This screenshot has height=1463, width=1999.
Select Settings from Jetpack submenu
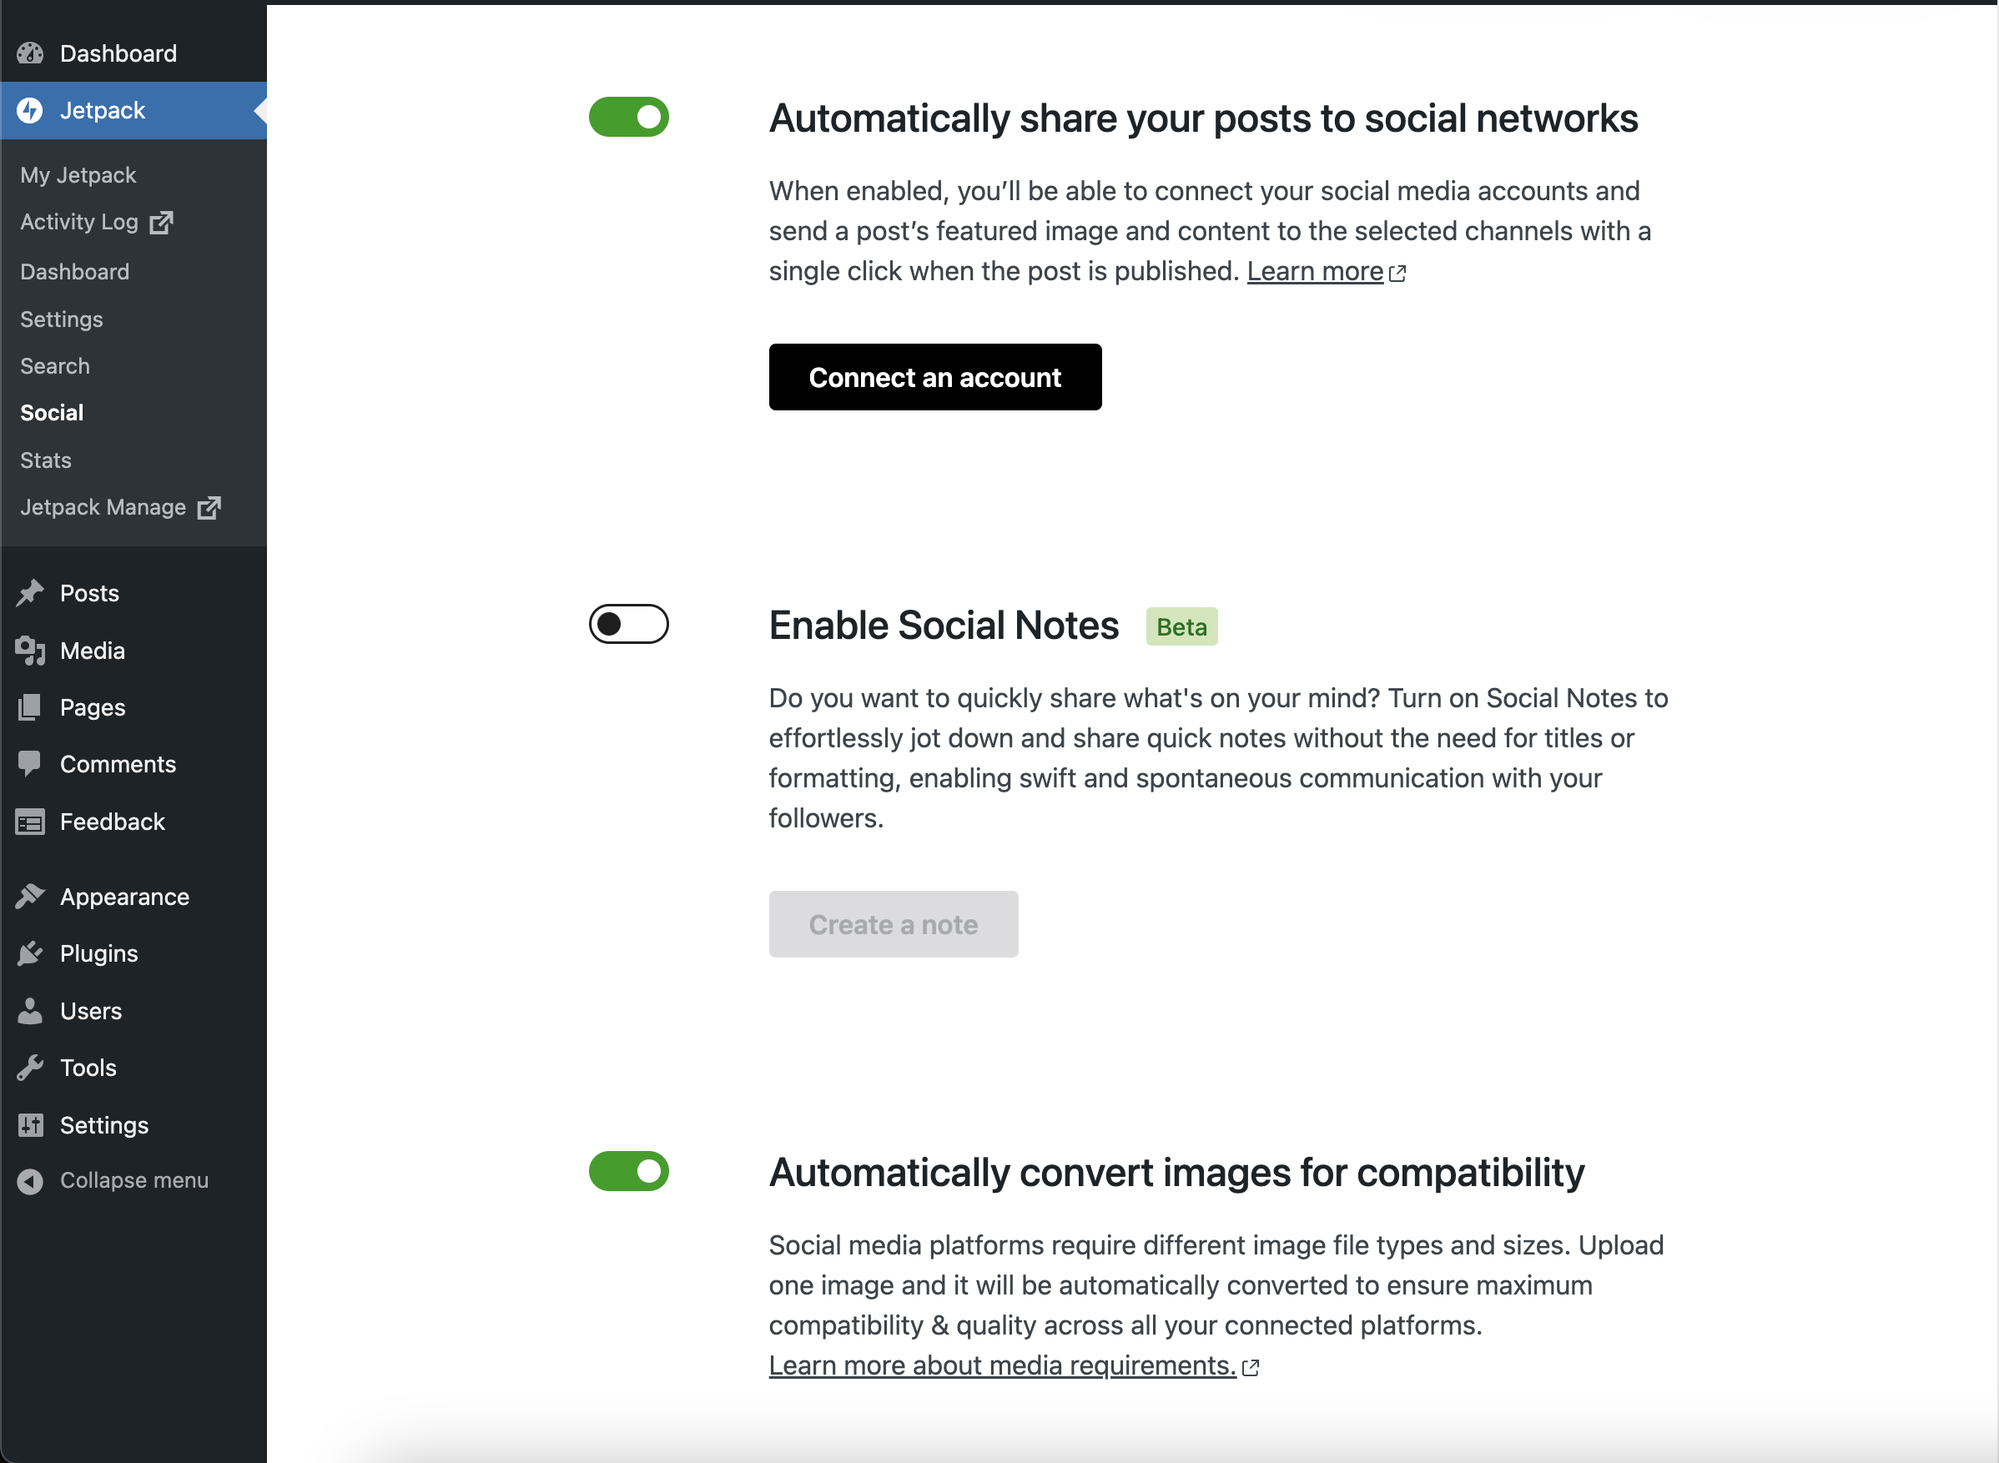pyautogui.click(x=61, y=318)
